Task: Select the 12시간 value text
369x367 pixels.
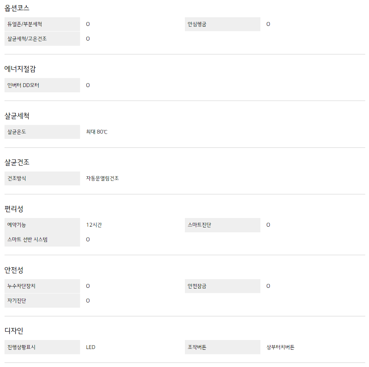Action: [x=94, y=225]
